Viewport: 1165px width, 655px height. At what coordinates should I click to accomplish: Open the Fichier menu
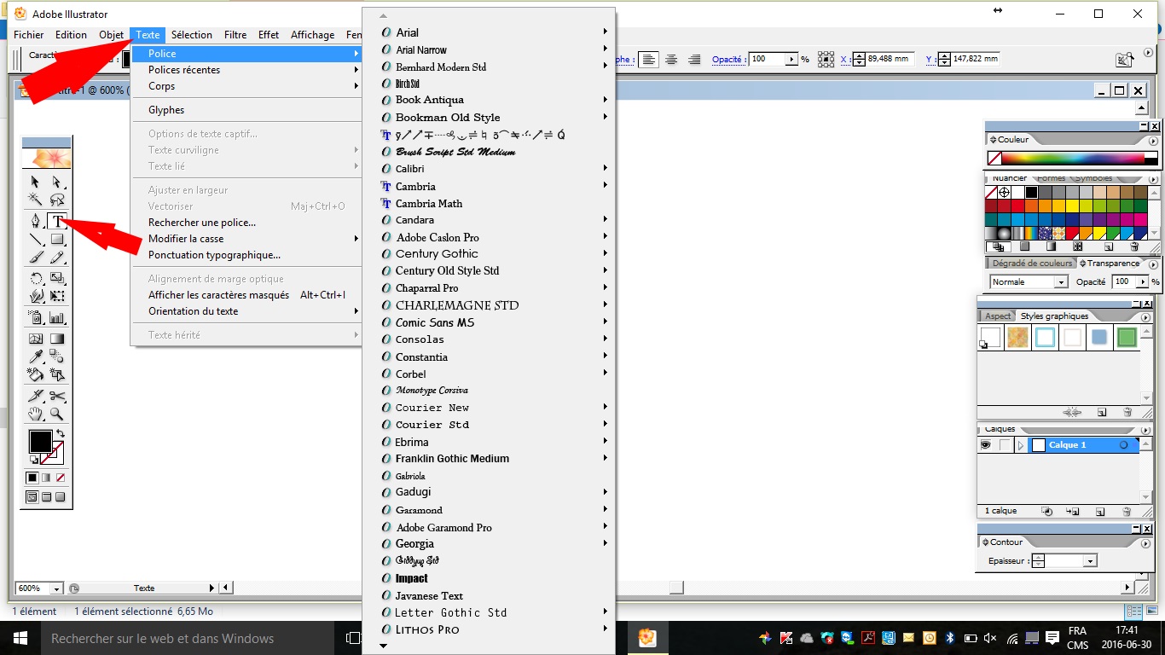pyautogui.click(x=29, y=35)
